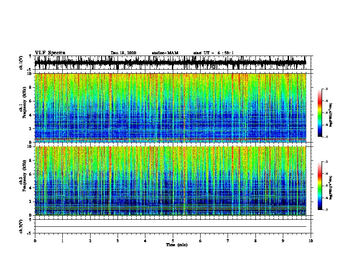The width and height of the screenshot is (350, 270).
Task: Click the "-7" label on ch.2 color scale
Action: pyautogui.click(x=326, y=210)
